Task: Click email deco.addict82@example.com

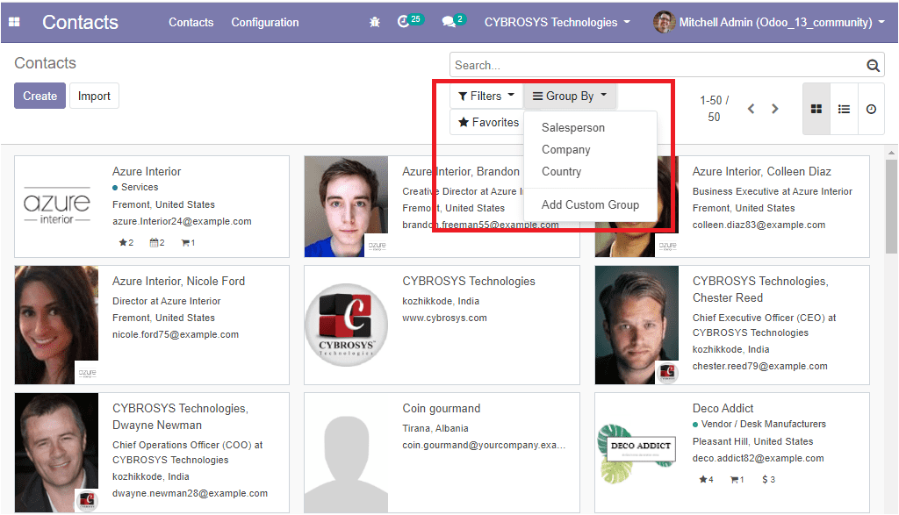Action: pos(758,458)
